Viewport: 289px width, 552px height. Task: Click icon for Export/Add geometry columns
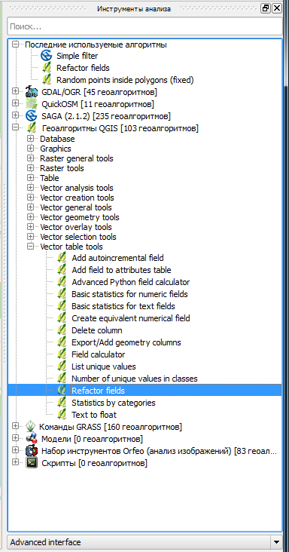point(62,342)
